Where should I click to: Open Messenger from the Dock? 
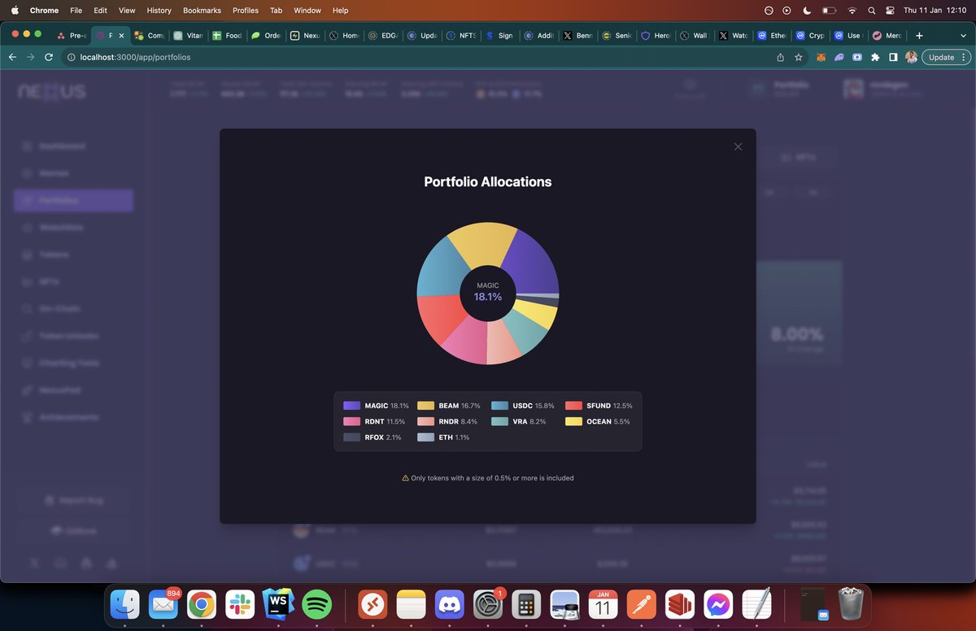[x=718, y=605]
